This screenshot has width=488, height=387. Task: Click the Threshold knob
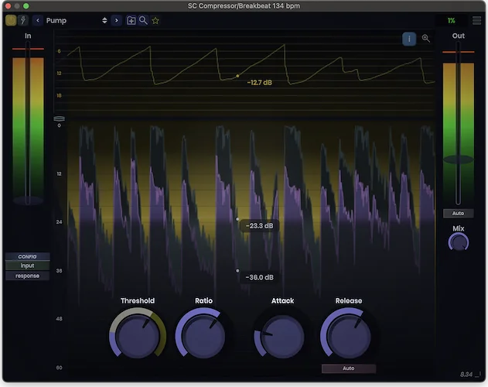(137, 336)
